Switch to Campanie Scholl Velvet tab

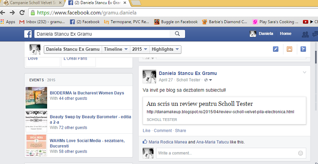33,3
